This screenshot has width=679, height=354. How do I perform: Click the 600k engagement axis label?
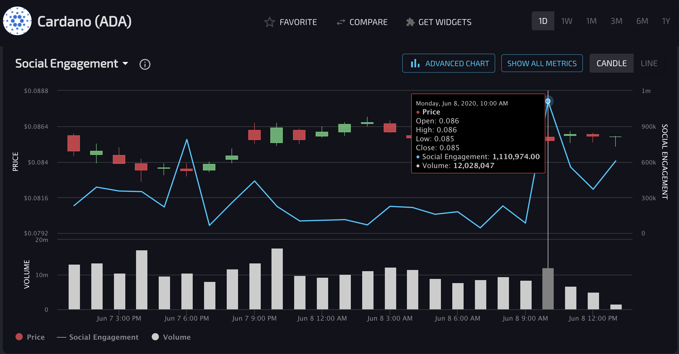point(649,162)
